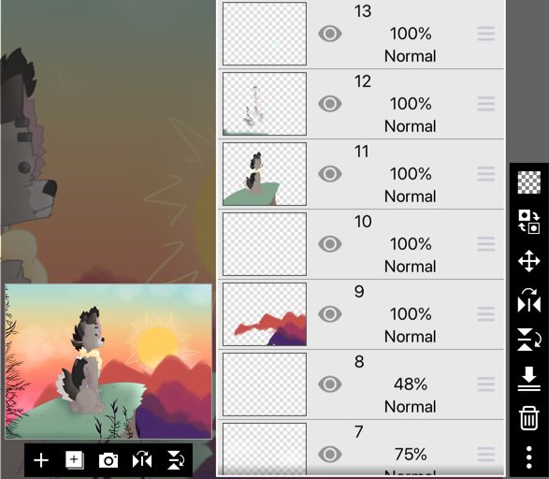Screen dimensions: 549x479
Task: Tap the swap layer selection icon
Action: (x=529, y=222)
